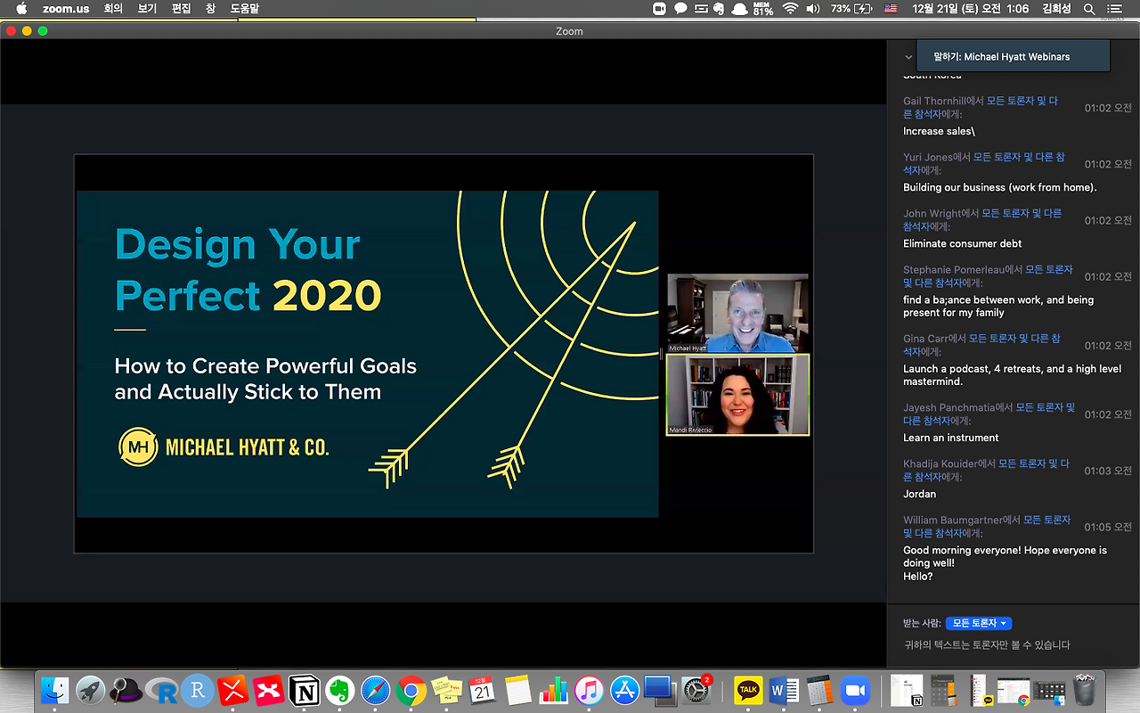Viewport: 1140px width, 713px height.
Task: Open the 김희성 user account menu
Action: [1056, 9]
